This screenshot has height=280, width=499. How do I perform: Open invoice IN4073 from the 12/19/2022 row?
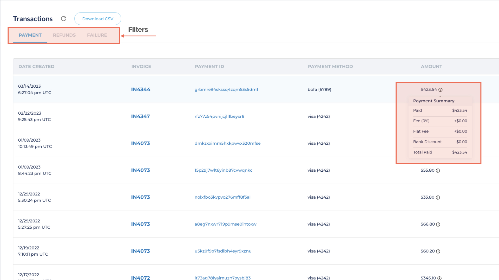(140, 251)
